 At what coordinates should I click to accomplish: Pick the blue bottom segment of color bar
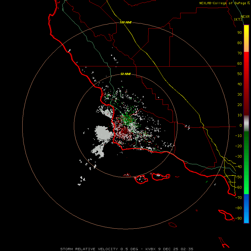(246, 209)
